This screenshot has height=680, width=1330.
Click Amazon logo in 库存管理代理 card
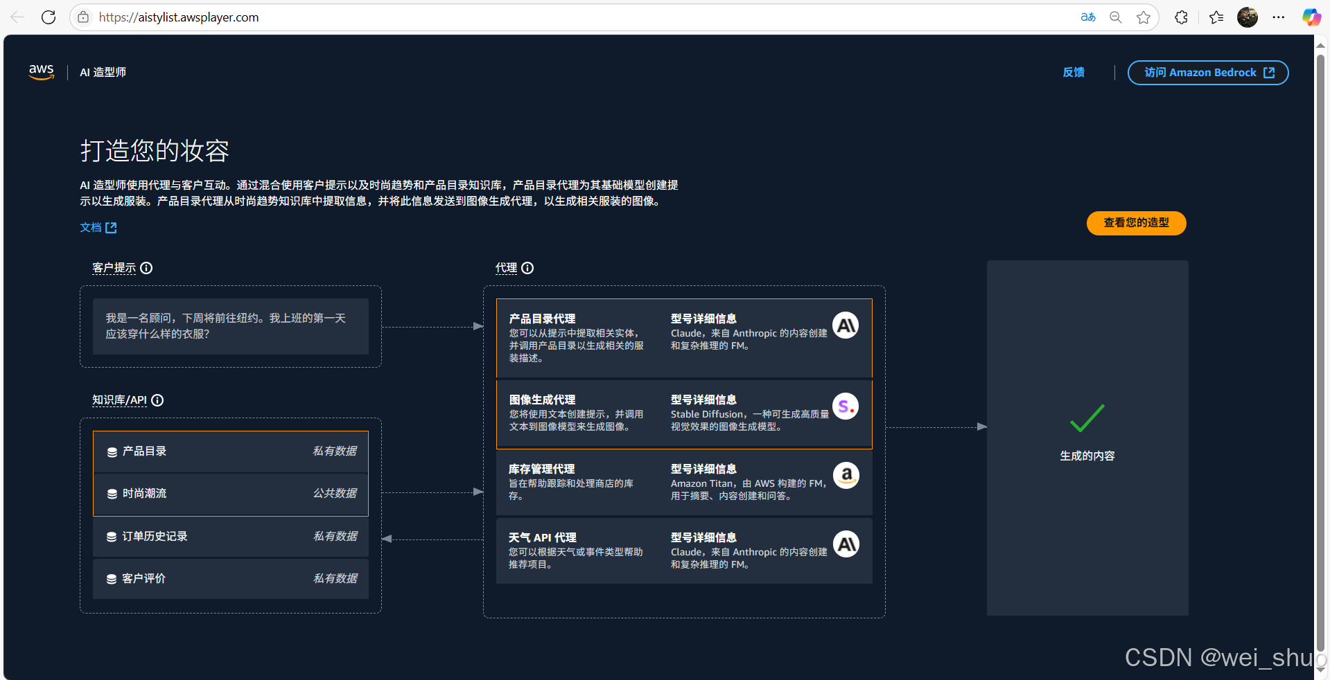point(846,476)
